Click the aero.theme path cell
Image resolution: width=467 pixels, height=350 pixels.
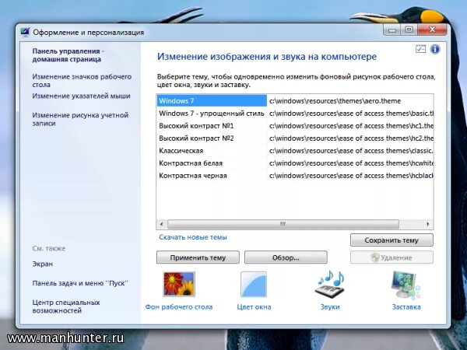click(x=350, y=101)
